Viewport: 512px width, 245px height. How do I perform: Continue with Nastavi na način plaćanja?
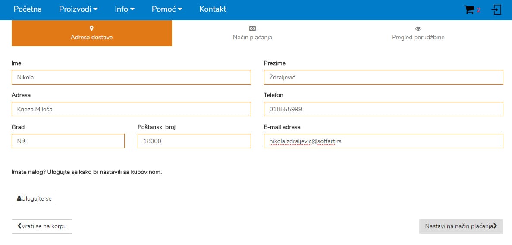(x=461, y=226)
